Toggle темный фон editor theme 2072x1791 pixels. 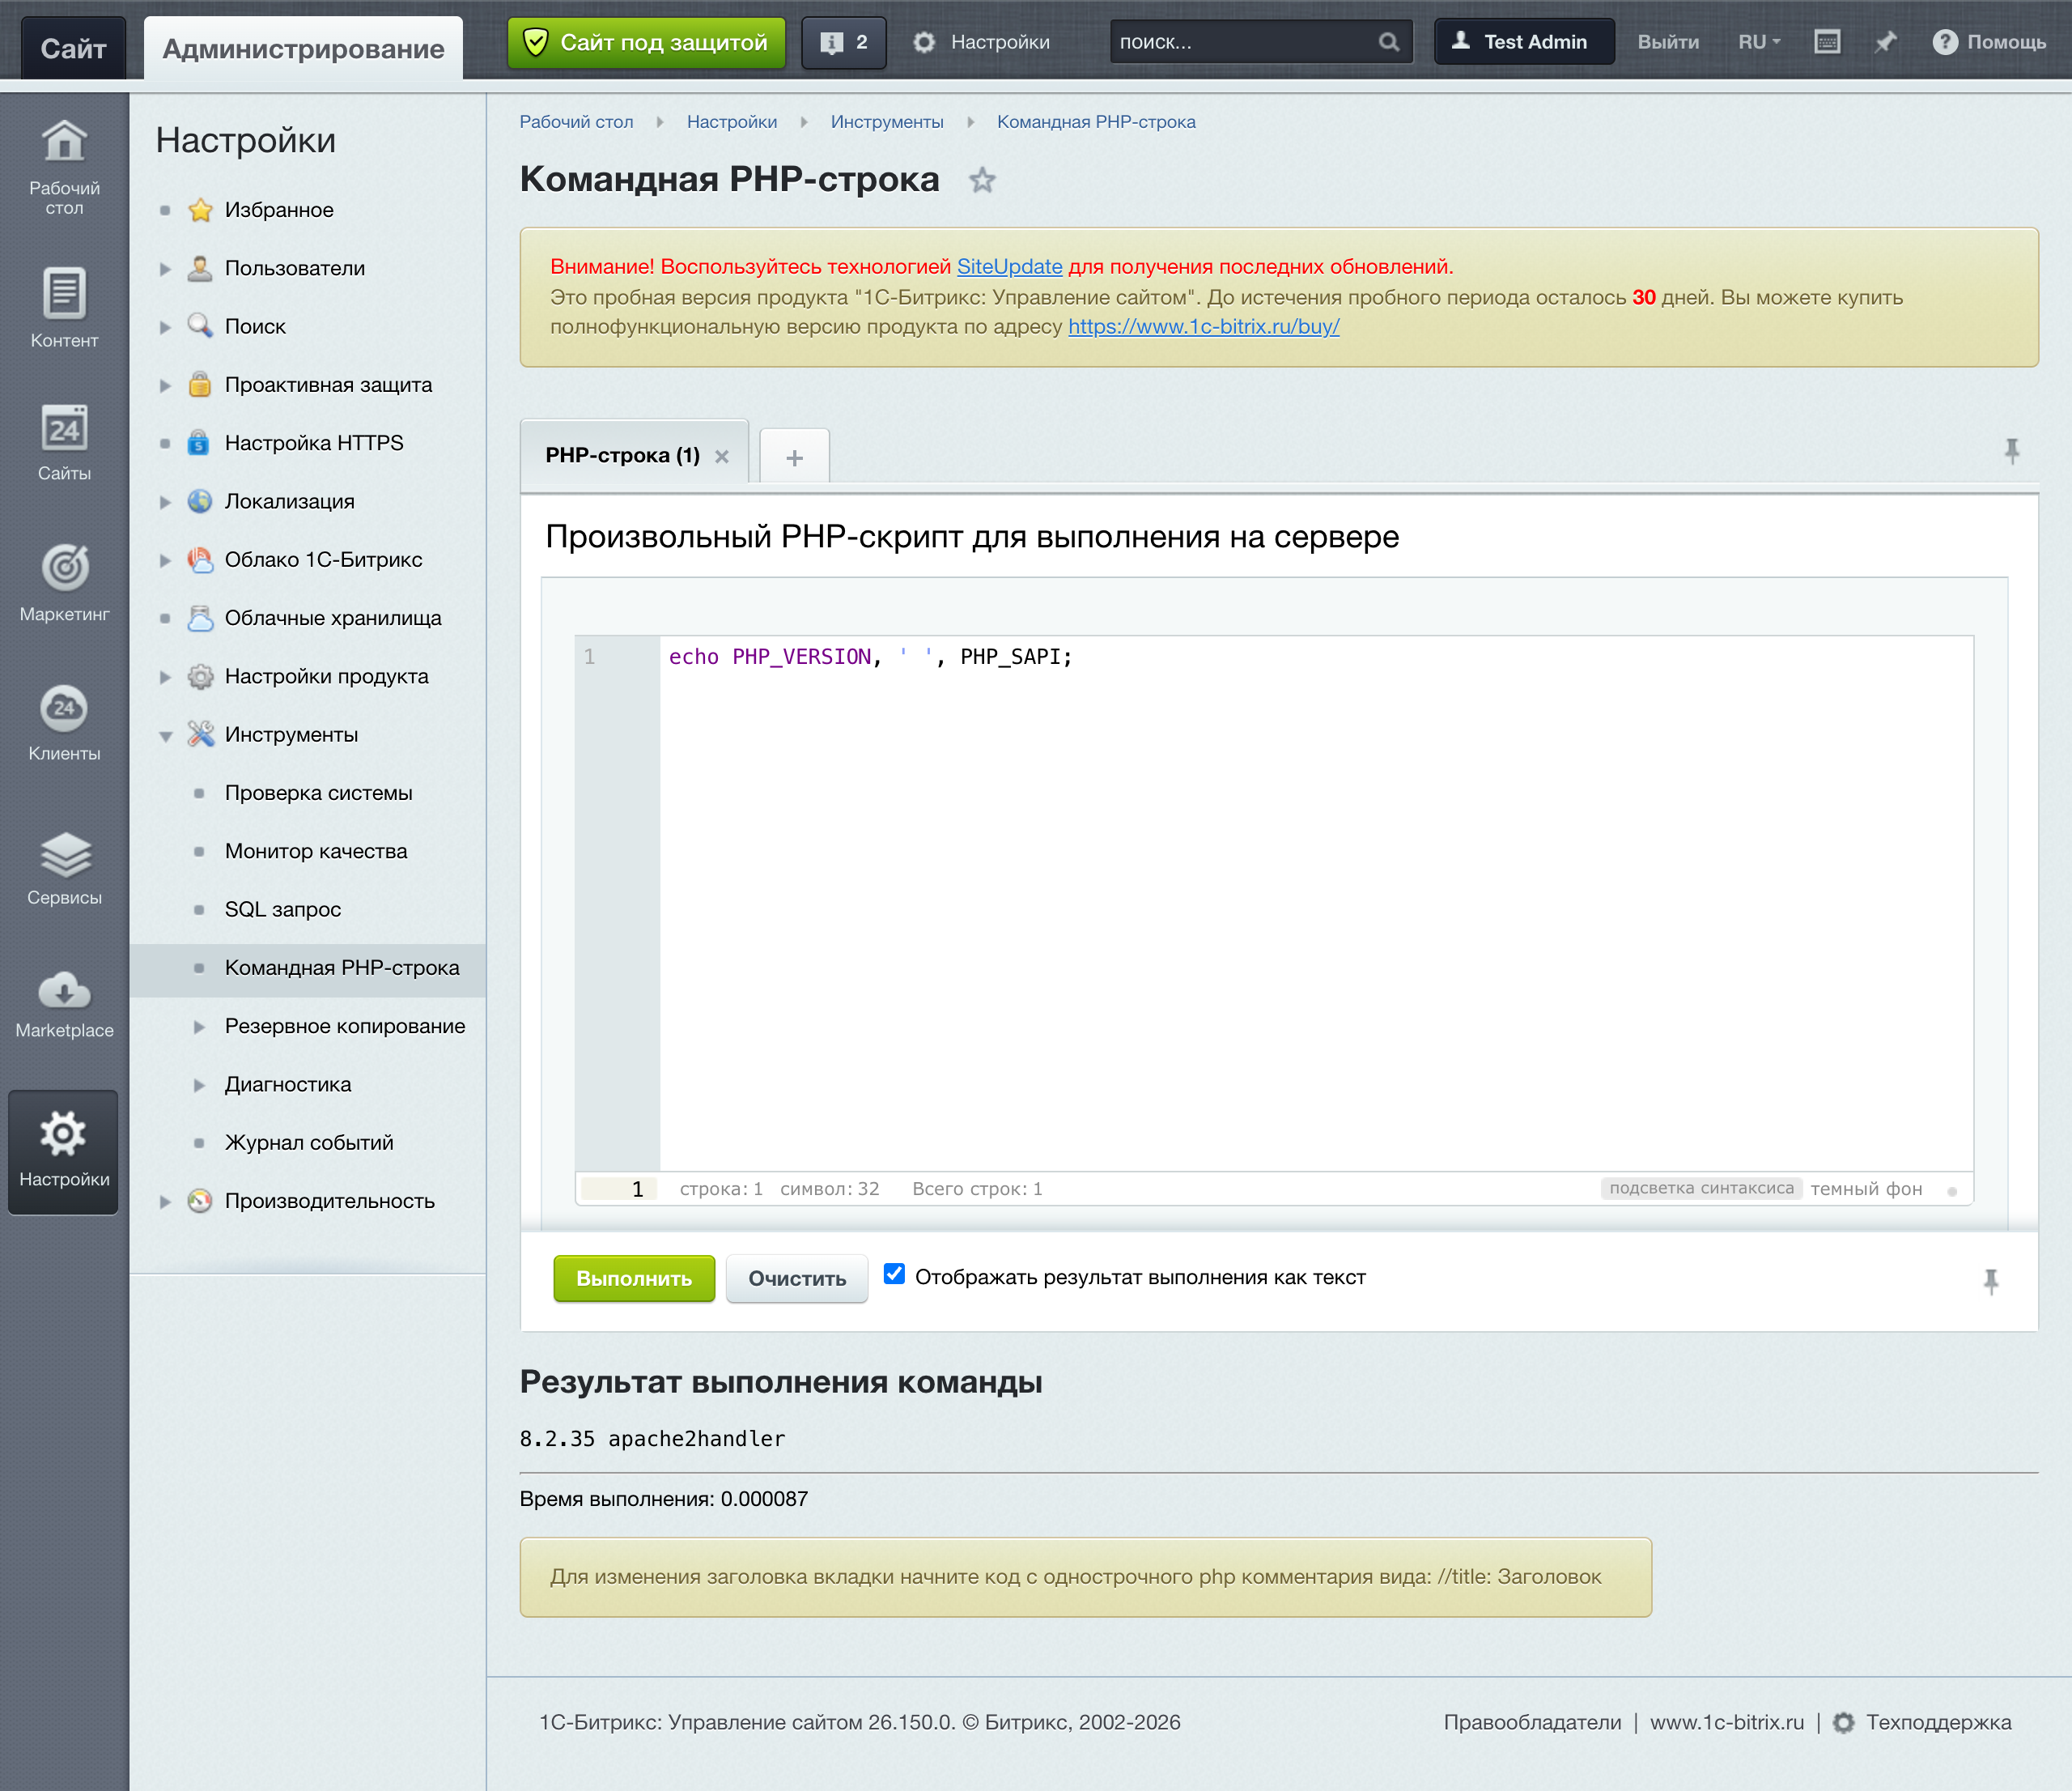1866,1189
